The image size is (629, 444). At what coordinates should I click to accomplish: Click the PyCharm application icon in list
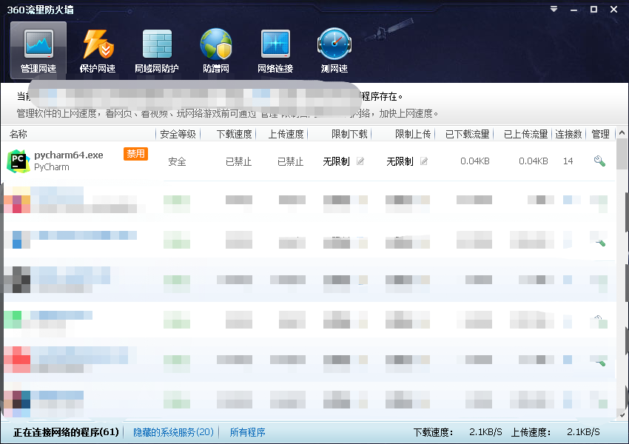pyautogui.click(x=17, y=161)
